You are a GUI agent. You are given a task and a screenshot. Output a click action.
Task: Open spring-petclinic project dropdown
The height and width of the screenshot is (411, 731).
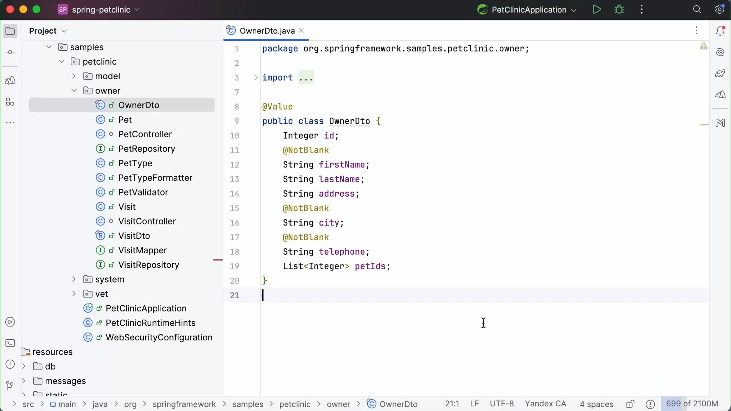point(99,10)
